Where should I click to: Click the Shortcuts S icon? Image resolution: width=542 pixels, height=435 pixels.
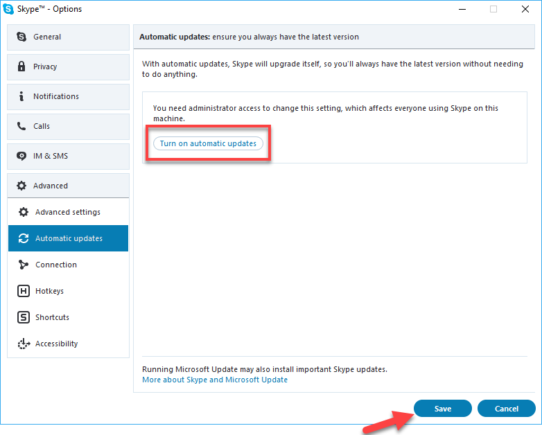24,317
